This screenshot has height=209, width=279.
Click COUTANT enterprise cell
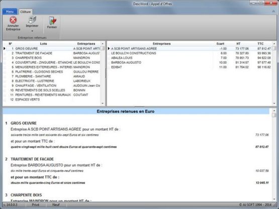coord(81,95)
